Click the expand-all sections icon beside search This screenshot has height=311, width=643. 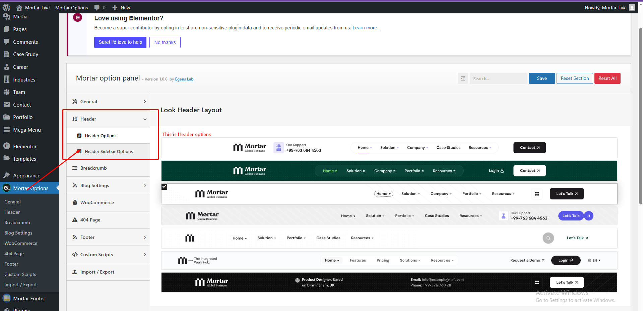pos(463,79)
